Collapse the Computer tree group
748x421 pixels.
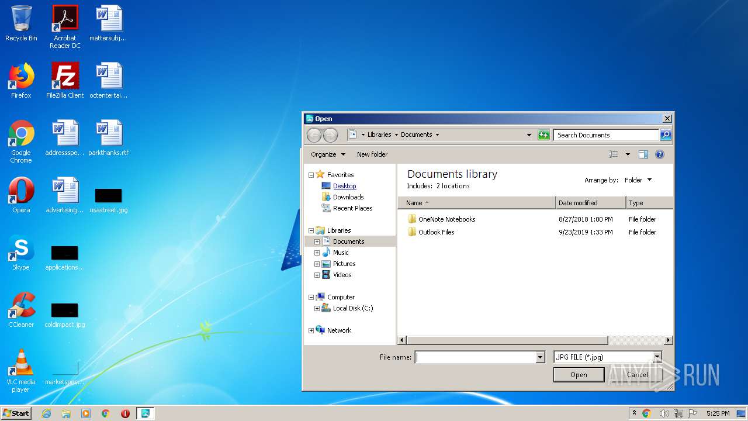[311, 297]
